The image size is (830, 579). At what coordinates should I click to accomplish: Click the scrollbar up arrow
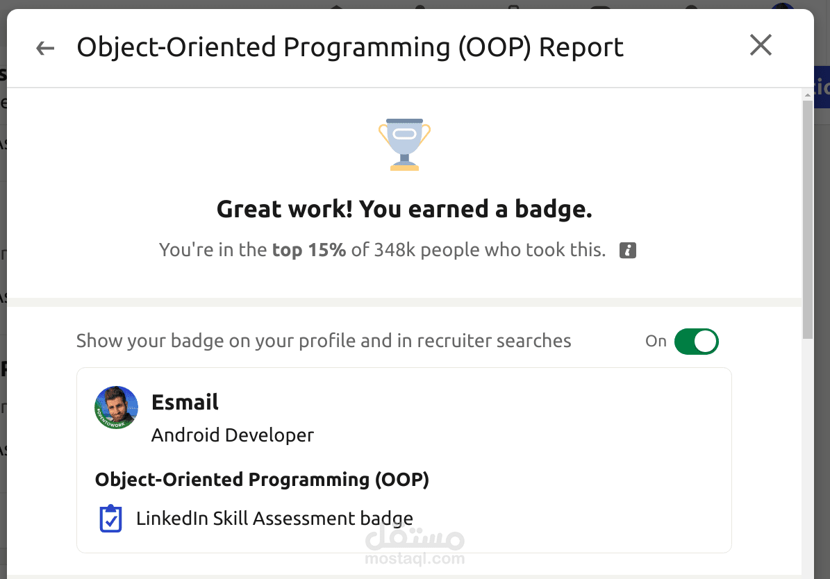[x=807, y=95]
